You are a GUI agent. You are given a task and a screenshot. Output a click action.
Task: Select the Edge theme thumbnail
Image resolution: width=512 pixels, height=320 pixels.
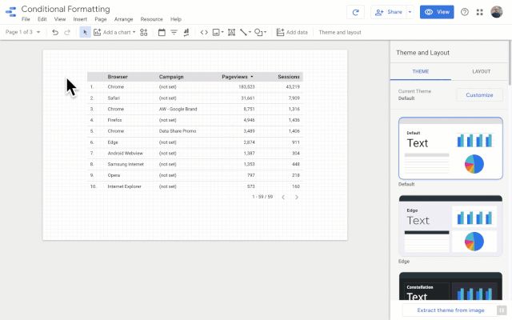pos(450,226)
